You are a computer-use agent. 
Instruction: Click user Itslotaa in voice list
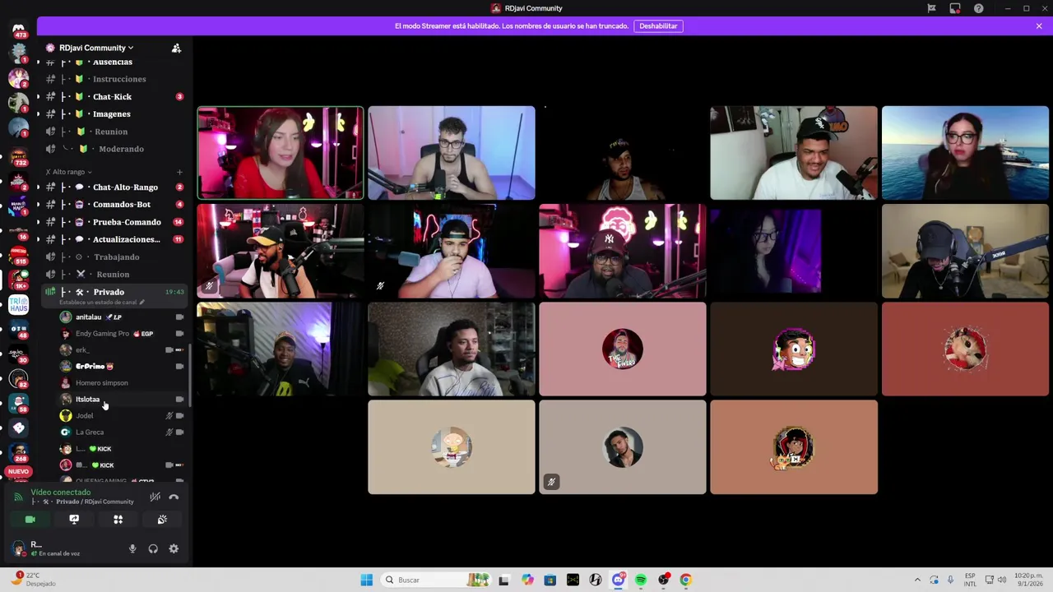87,400
